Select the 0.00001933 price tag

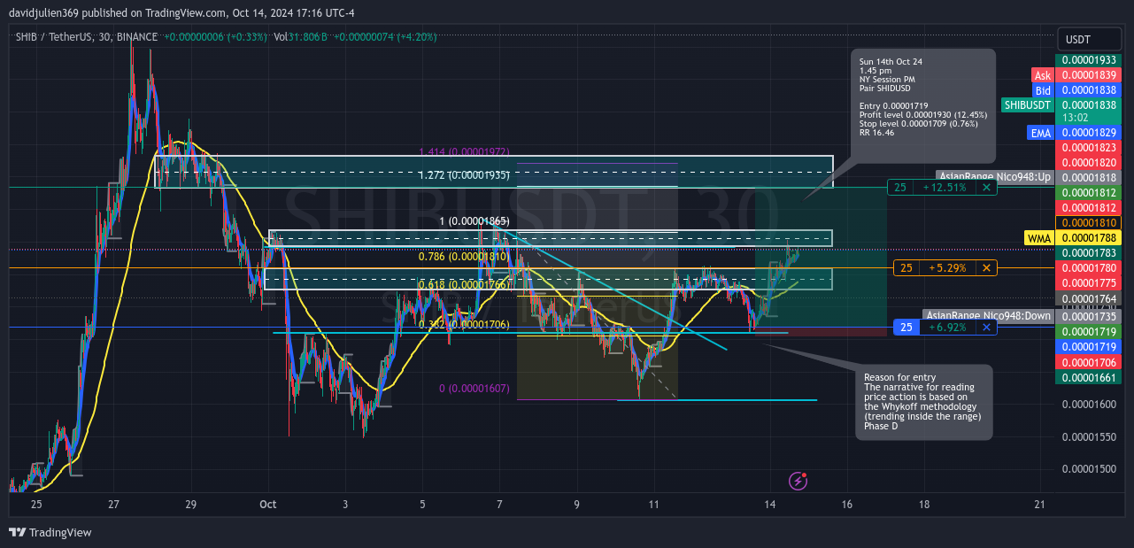click(x=1089, y=59)
